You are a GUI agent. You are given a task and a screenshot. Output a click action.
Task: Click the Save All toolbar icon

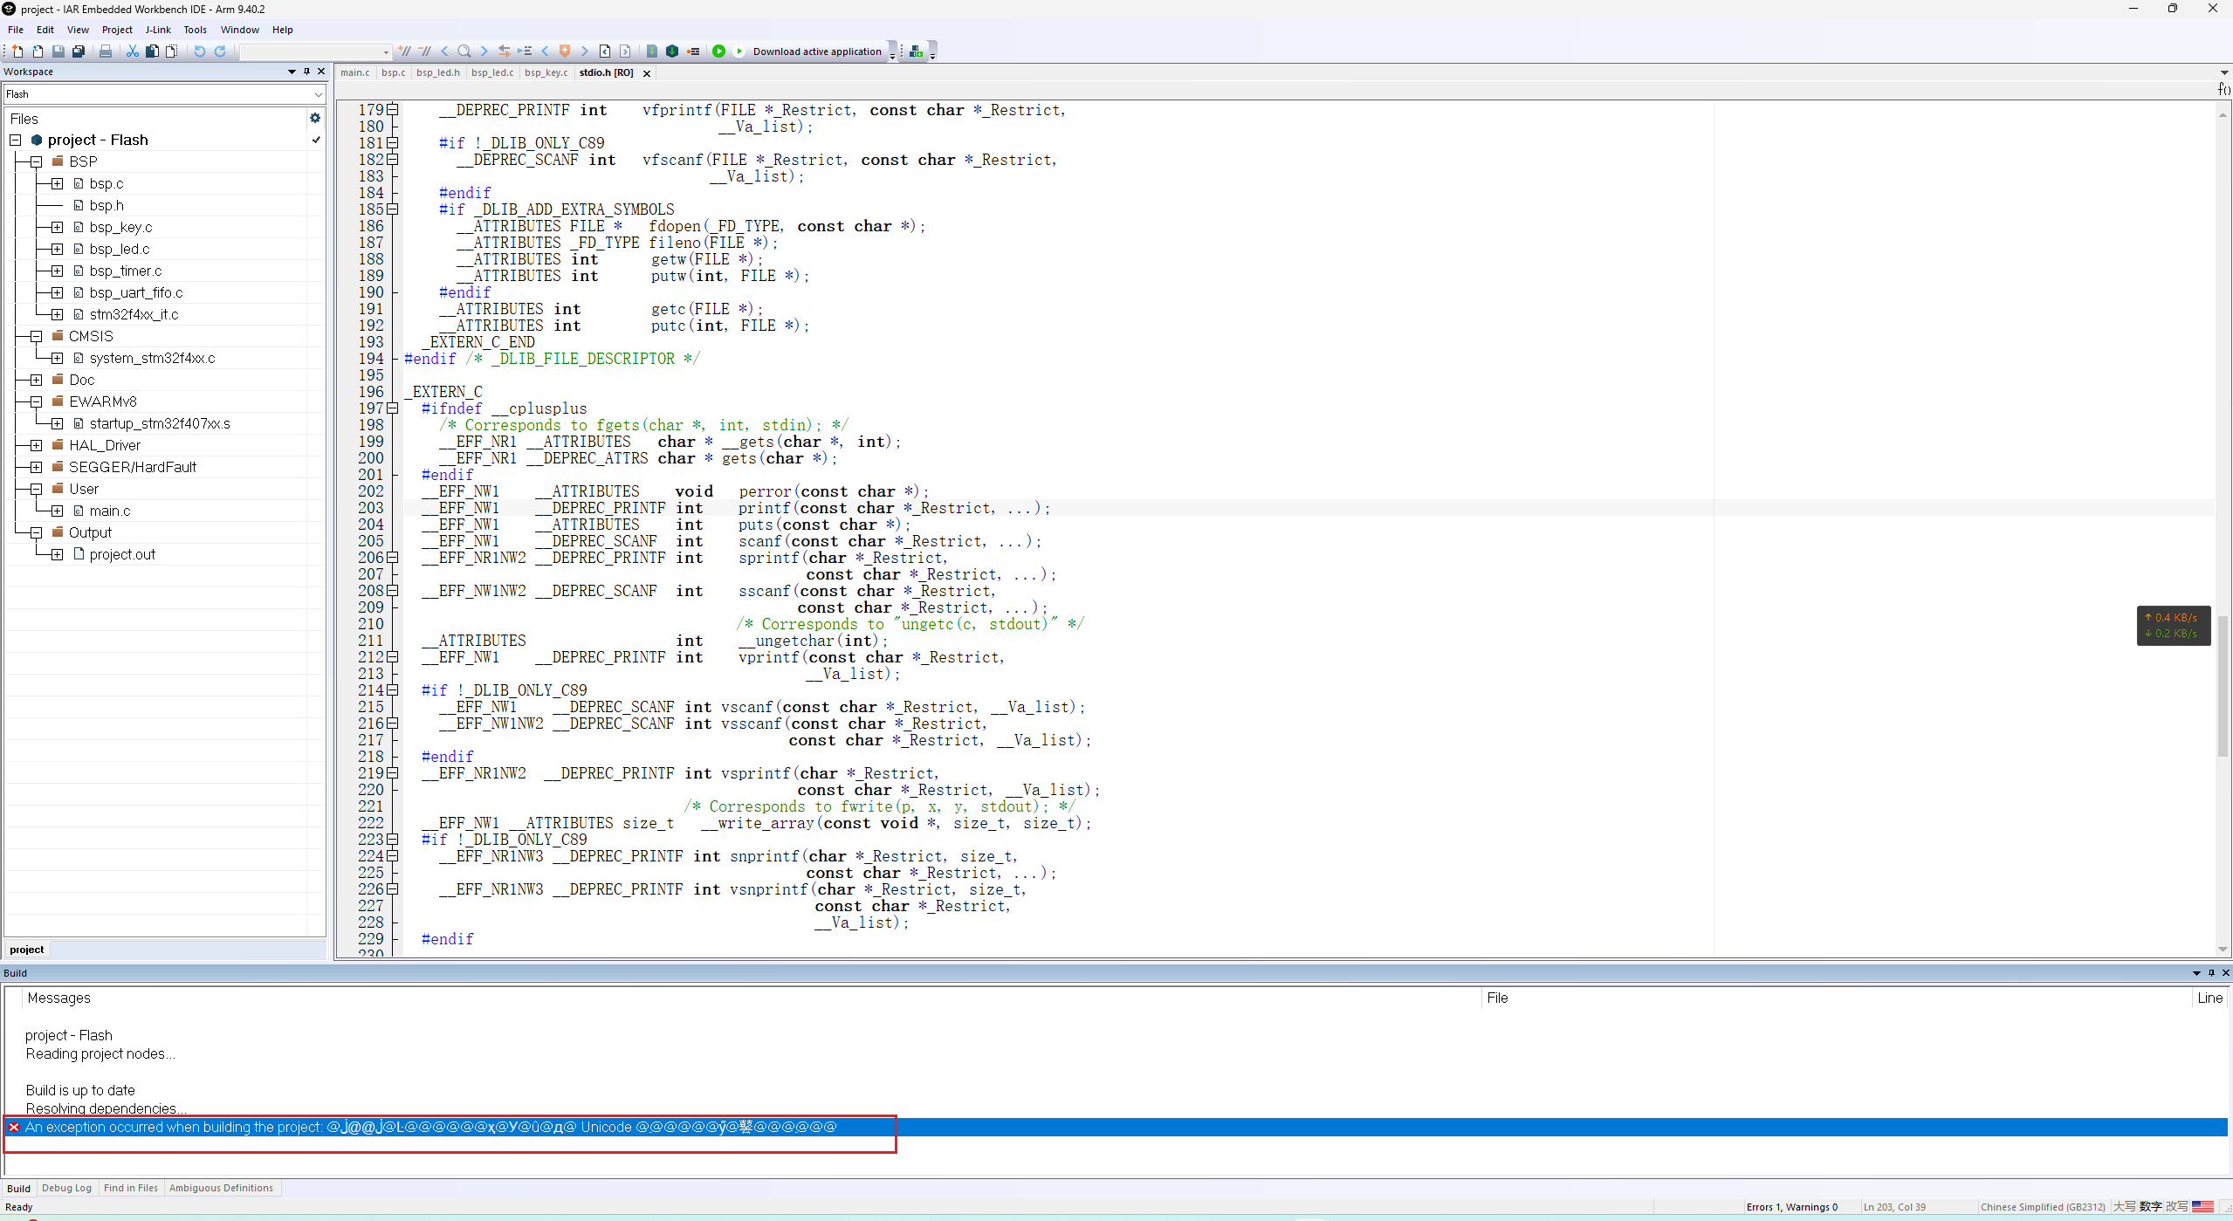tap(79, 51)
